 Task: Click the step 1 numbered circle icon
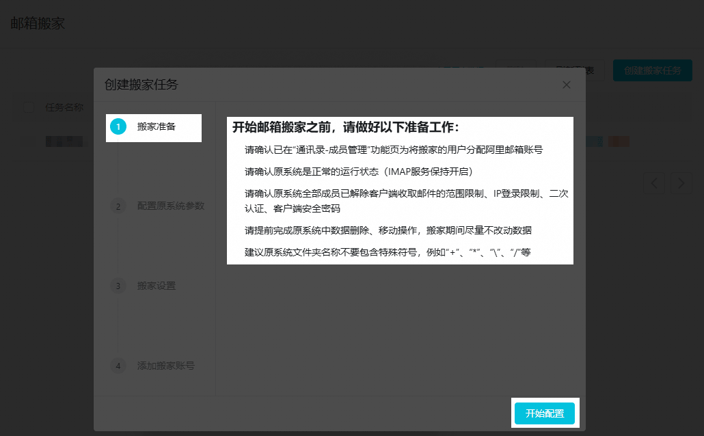(x=118, y=128)
